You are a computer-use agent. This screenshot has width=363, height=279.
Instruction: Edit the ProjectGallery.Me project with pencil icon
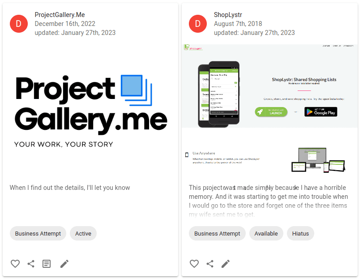[64, 264]
